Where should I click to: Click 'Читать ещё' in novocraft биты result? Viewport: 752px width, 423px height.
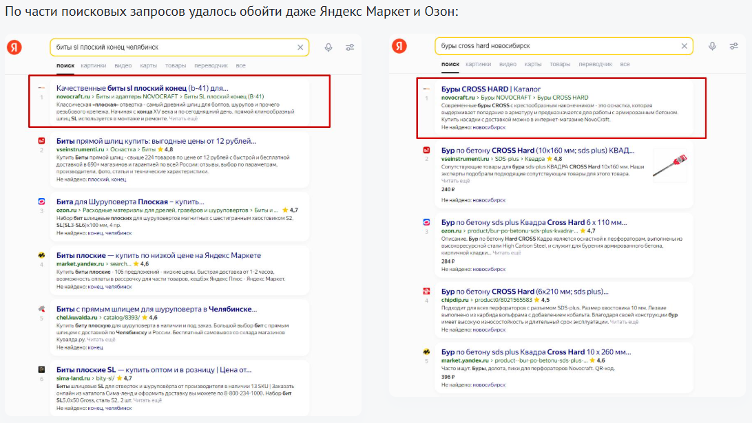pyautogui.click(x=182, y=119)
